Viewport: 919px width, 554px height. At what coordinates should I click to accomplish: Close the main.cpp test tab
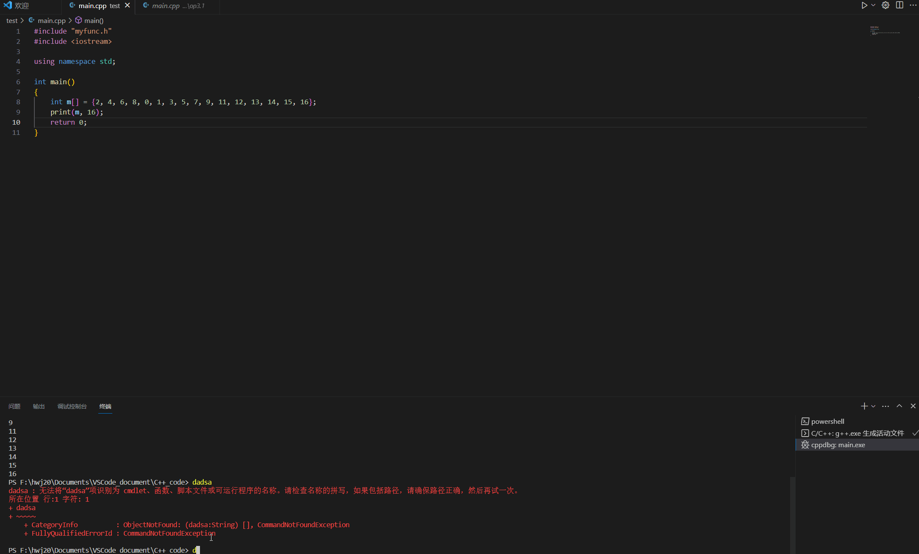click(127, 6)
